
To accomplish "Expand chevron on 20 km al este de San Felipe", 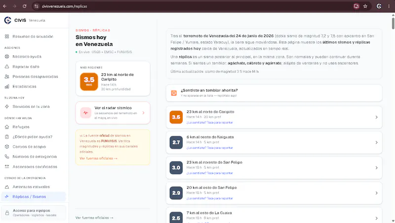I will tap(376, 193).
